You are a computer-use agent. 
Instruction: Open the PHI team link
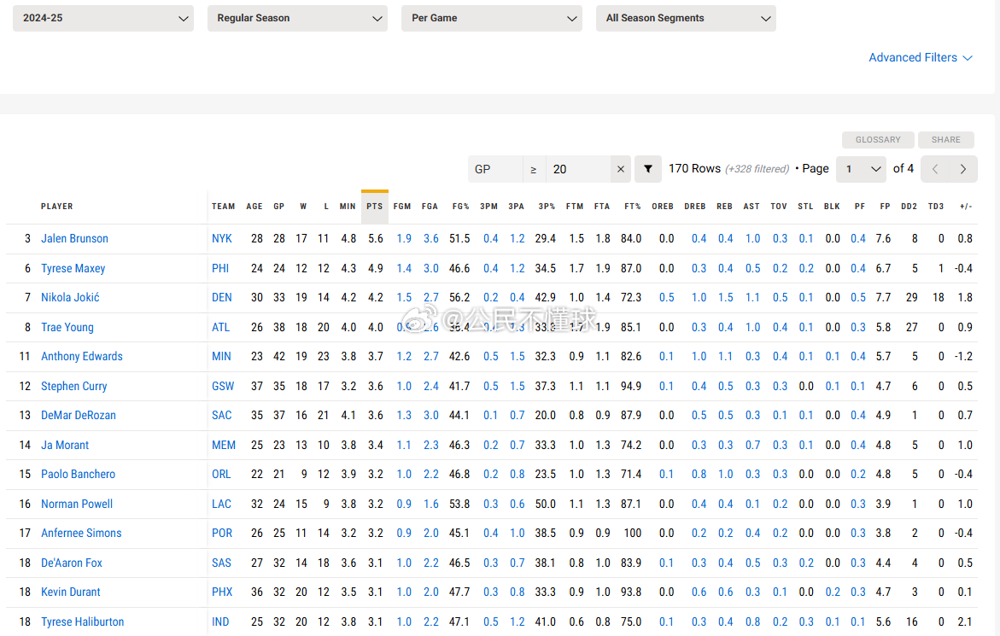pyautogui.click(x=220, y=268)
